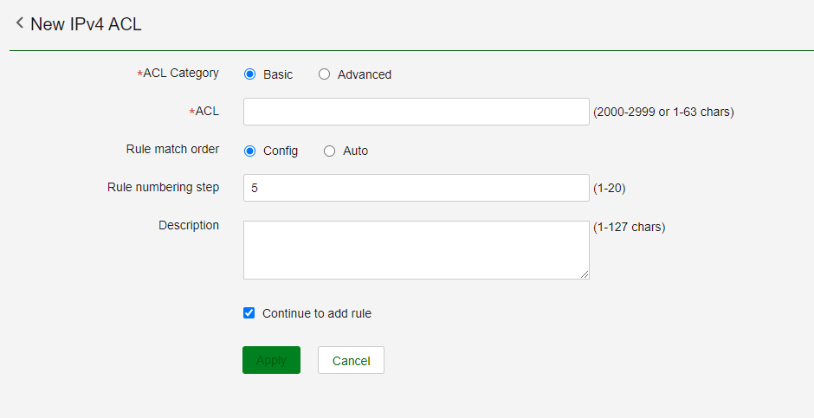
Task: Select the Basic ACL category radio button
Action: point(250,74)
